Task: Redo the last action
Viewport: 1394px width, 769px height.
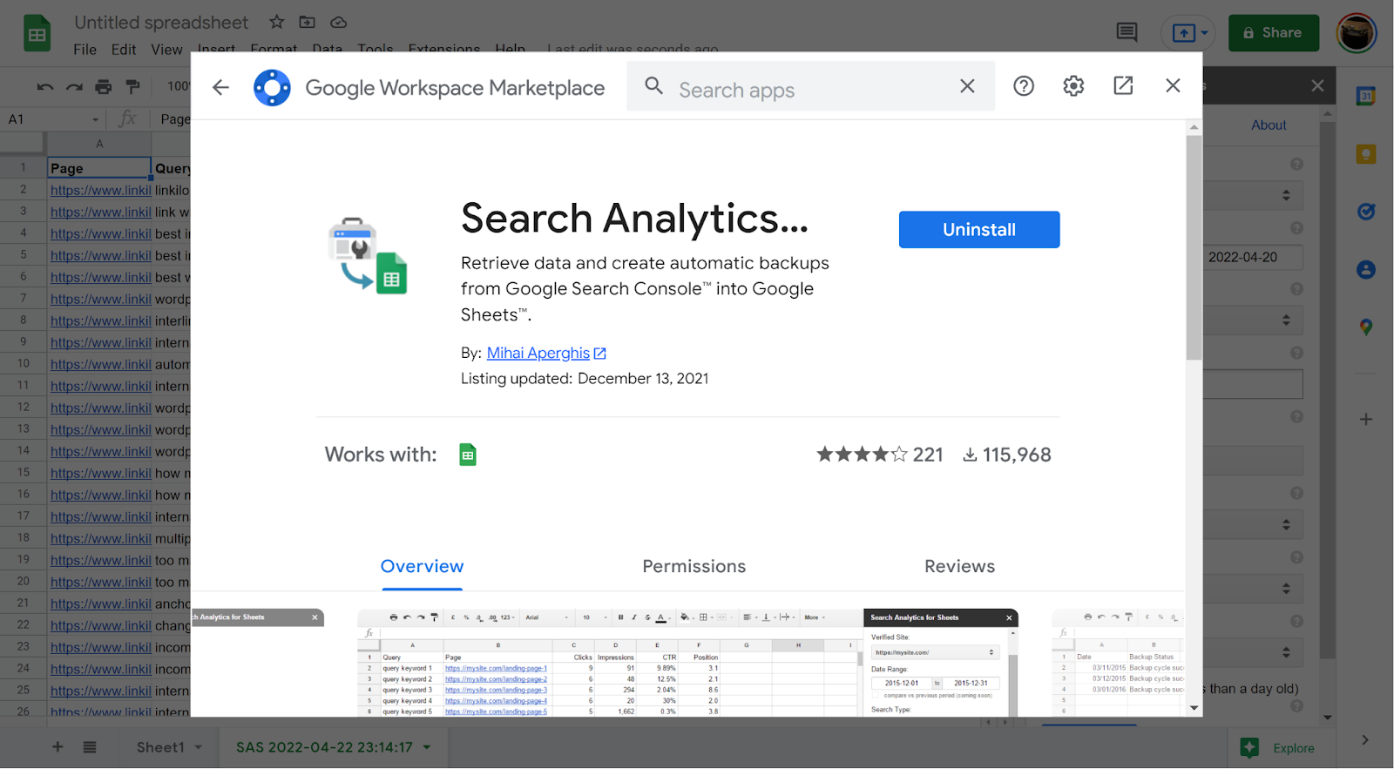Action: click(75, 86)
